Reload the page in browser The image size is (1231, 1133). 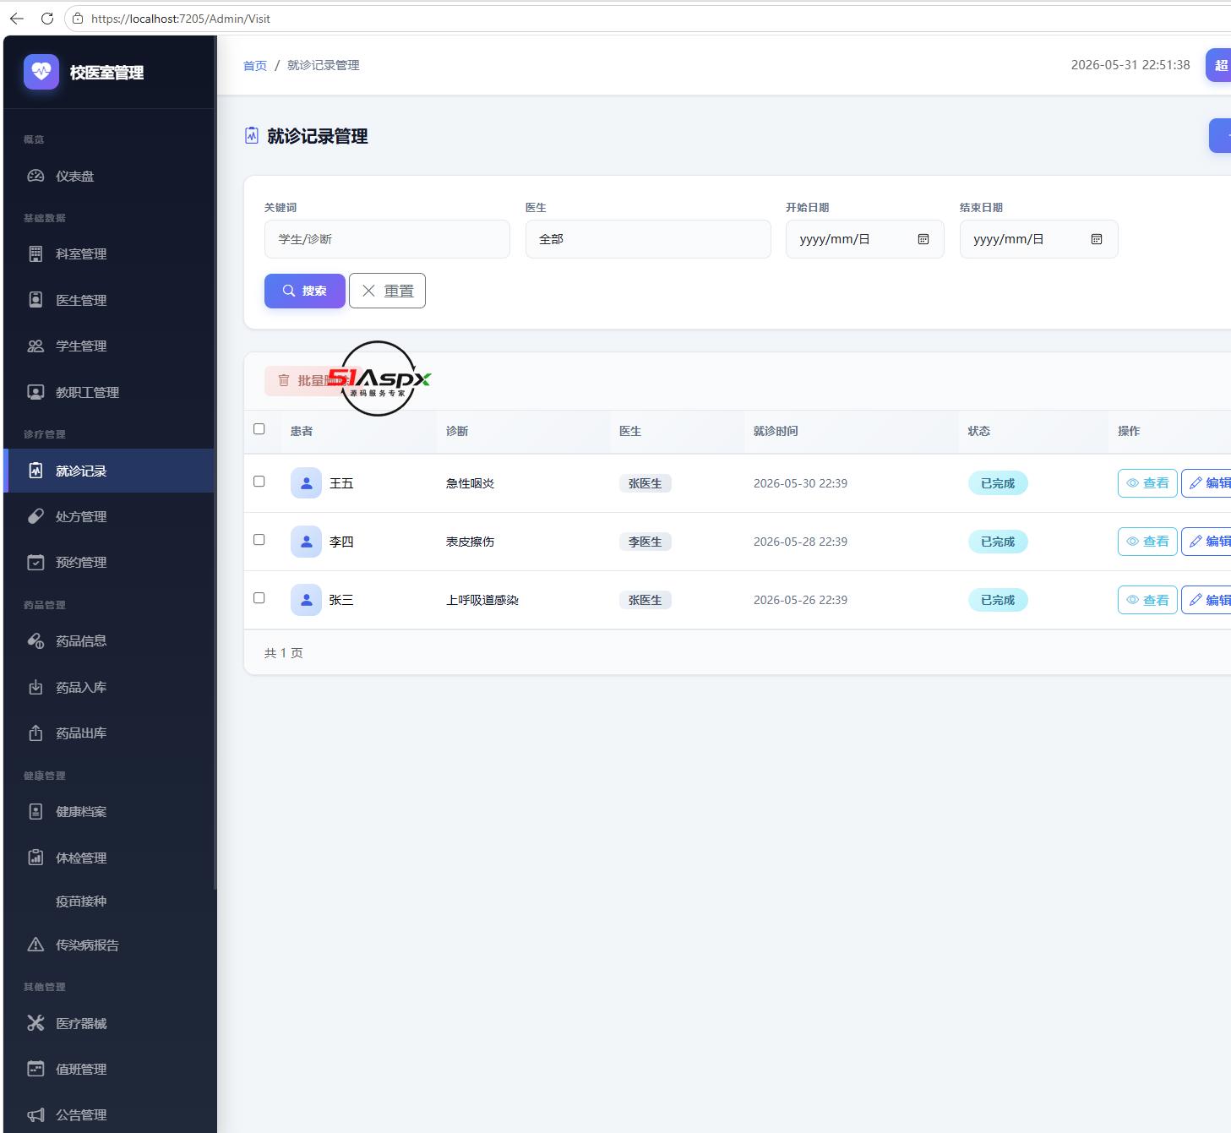47,18
